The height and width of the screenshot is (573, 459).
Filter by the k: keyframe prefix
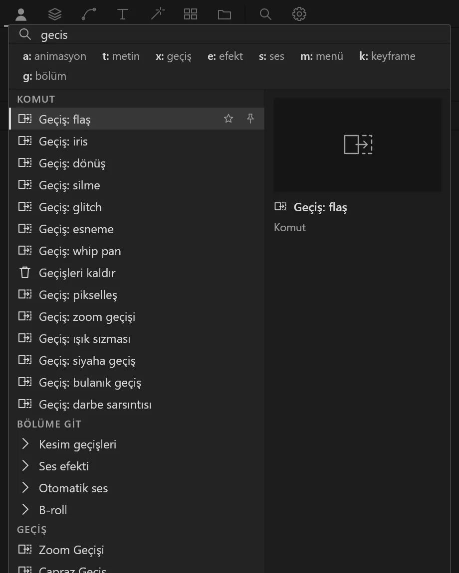pyautogui.click(x=387, y=56)
